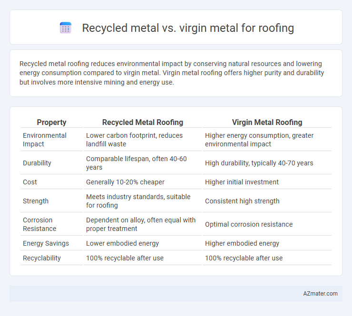Select the 'Environmental Impact' row label
The width and height of the screenshot is (352, 316).
[x=44, y=140]
